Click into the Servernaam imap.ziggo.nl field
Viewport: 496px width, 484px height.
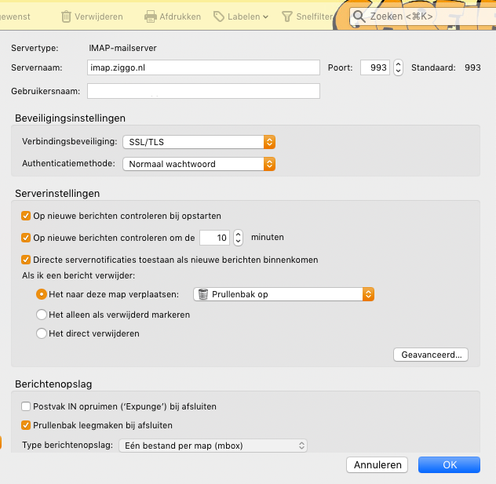203,67
